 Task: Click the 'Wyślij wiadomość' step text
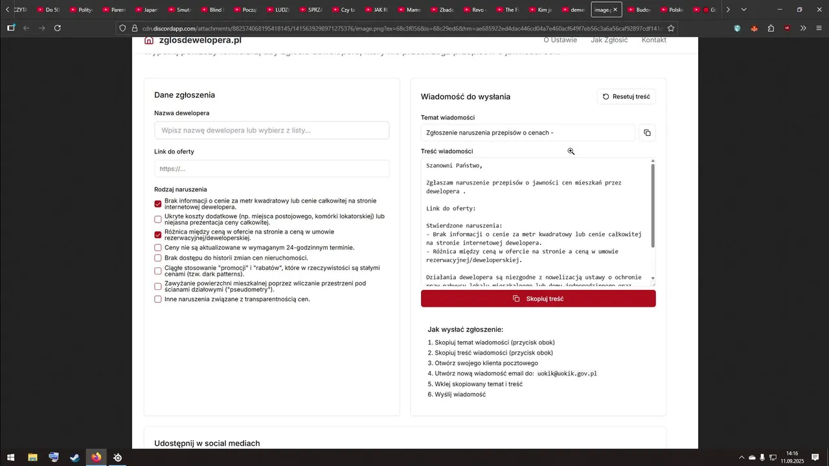460,394
